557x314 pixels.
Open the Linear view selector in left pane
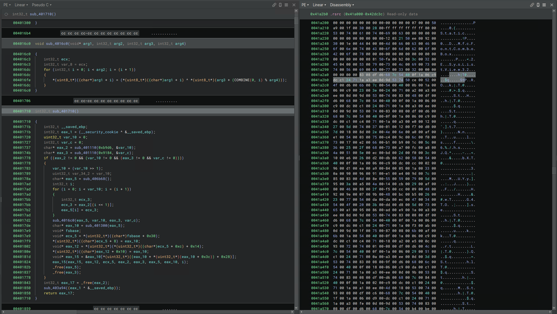coord(20,5)
